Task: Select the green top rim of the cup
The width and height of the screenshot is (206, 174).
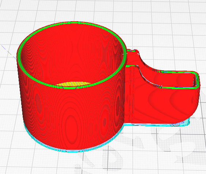Action: tap(72, 55)
